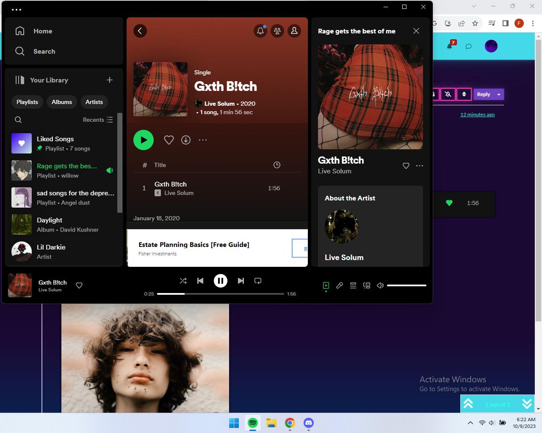Image resolution: width=542 pixels, height=433 pixels.
Task: Open Discord from taskbar
Action: point(309,423)
